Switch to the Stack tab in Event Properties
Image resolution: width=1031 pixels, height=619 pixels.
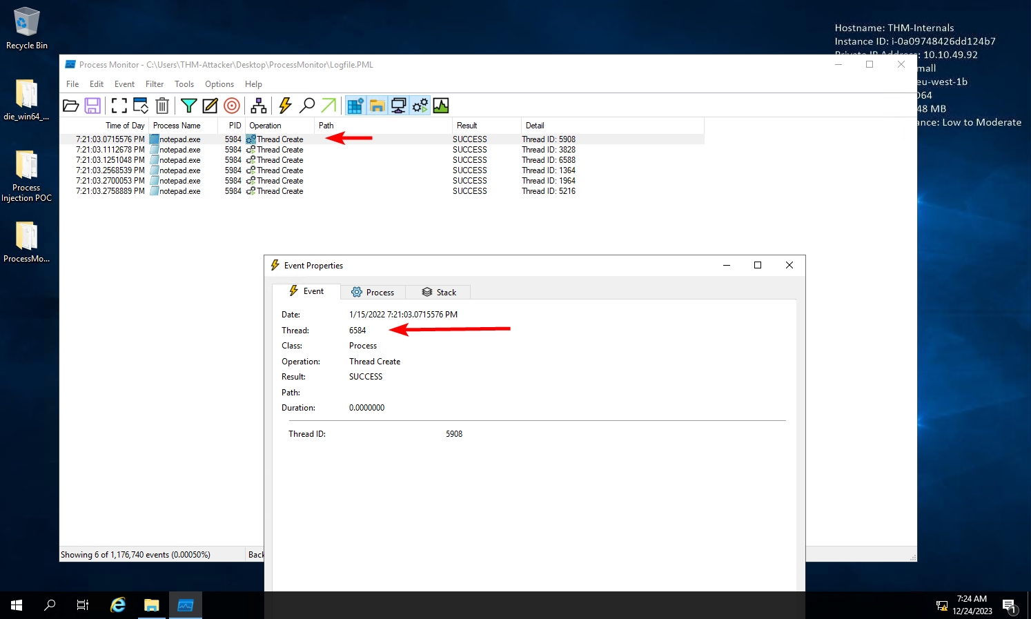point(438,293)
